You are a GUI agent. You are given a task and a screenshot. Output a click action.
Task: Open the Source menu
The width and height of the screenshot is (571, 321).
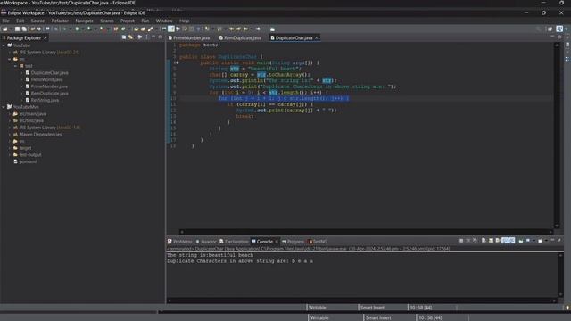tap(37, 21)
